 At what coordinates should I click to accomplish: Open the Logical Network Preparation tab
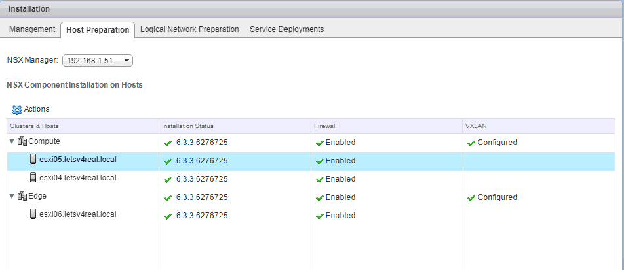point(189,29)
